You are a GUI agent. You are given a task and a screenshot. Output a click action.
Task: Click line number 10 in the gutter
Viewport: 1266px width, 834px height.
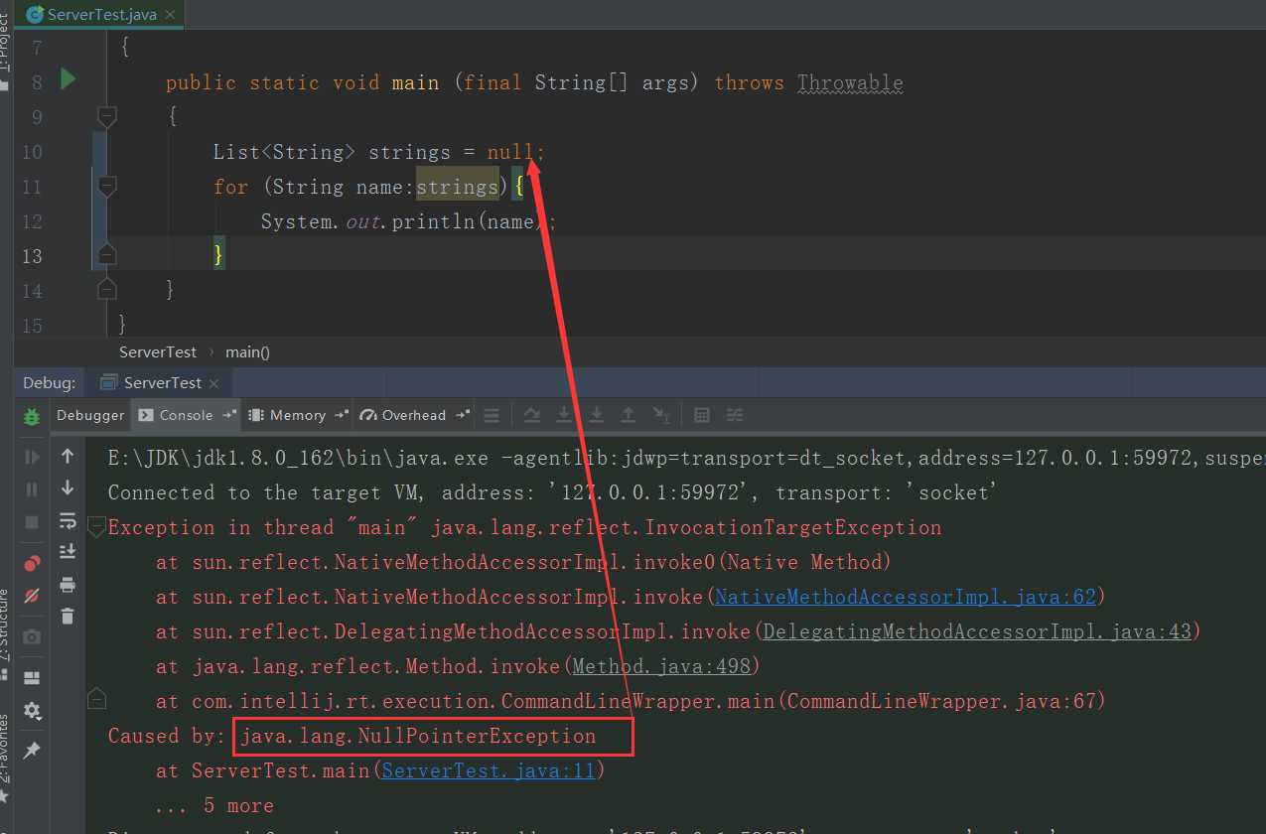point(31,152)
